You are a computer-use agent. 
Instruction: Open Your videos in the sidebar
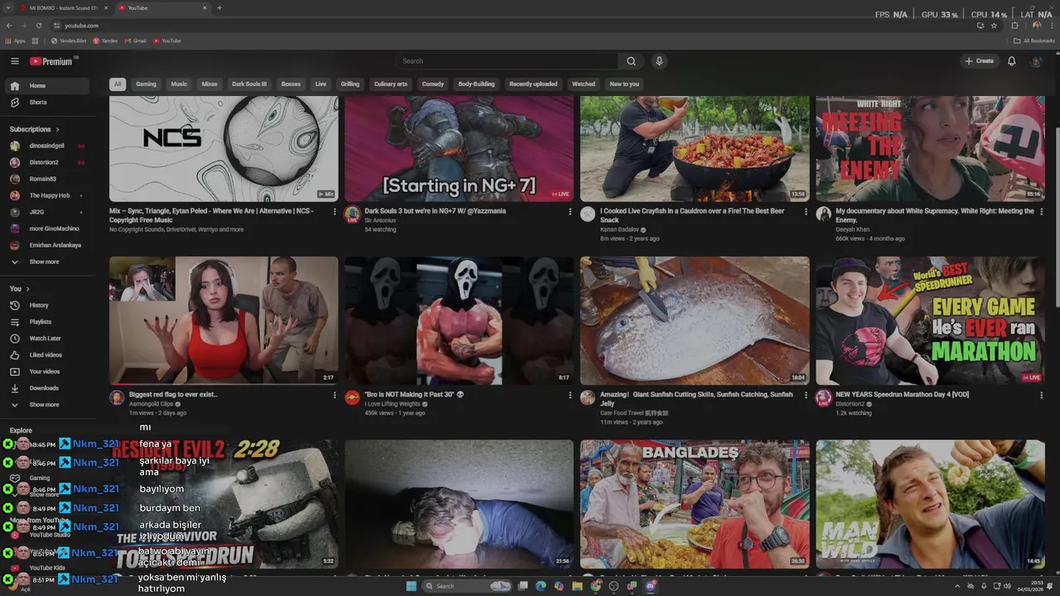[x=48, y=372]
